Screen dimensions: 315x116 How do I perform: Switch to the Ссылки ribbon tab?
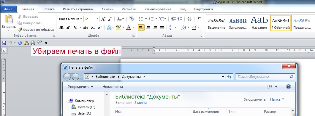tap(107, 9)
